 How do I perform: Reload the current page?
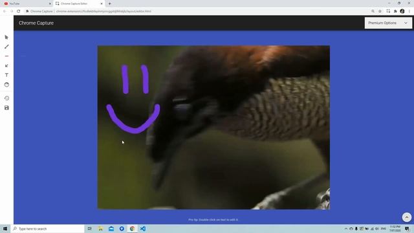point(19,12)
